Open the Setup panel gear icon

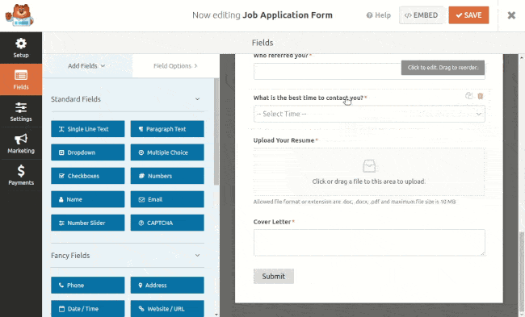point(21,44)
